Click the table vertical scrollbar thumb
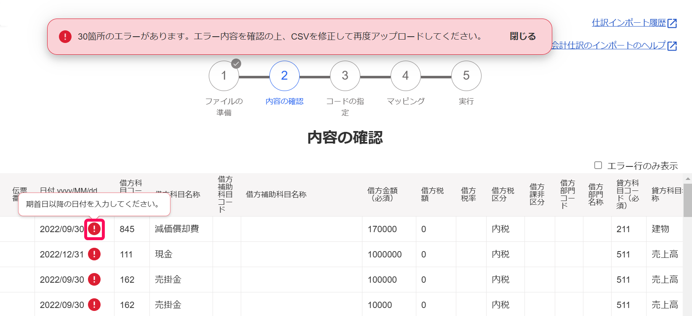The width and height of the screenshot is (692, 316). point(688,200)
